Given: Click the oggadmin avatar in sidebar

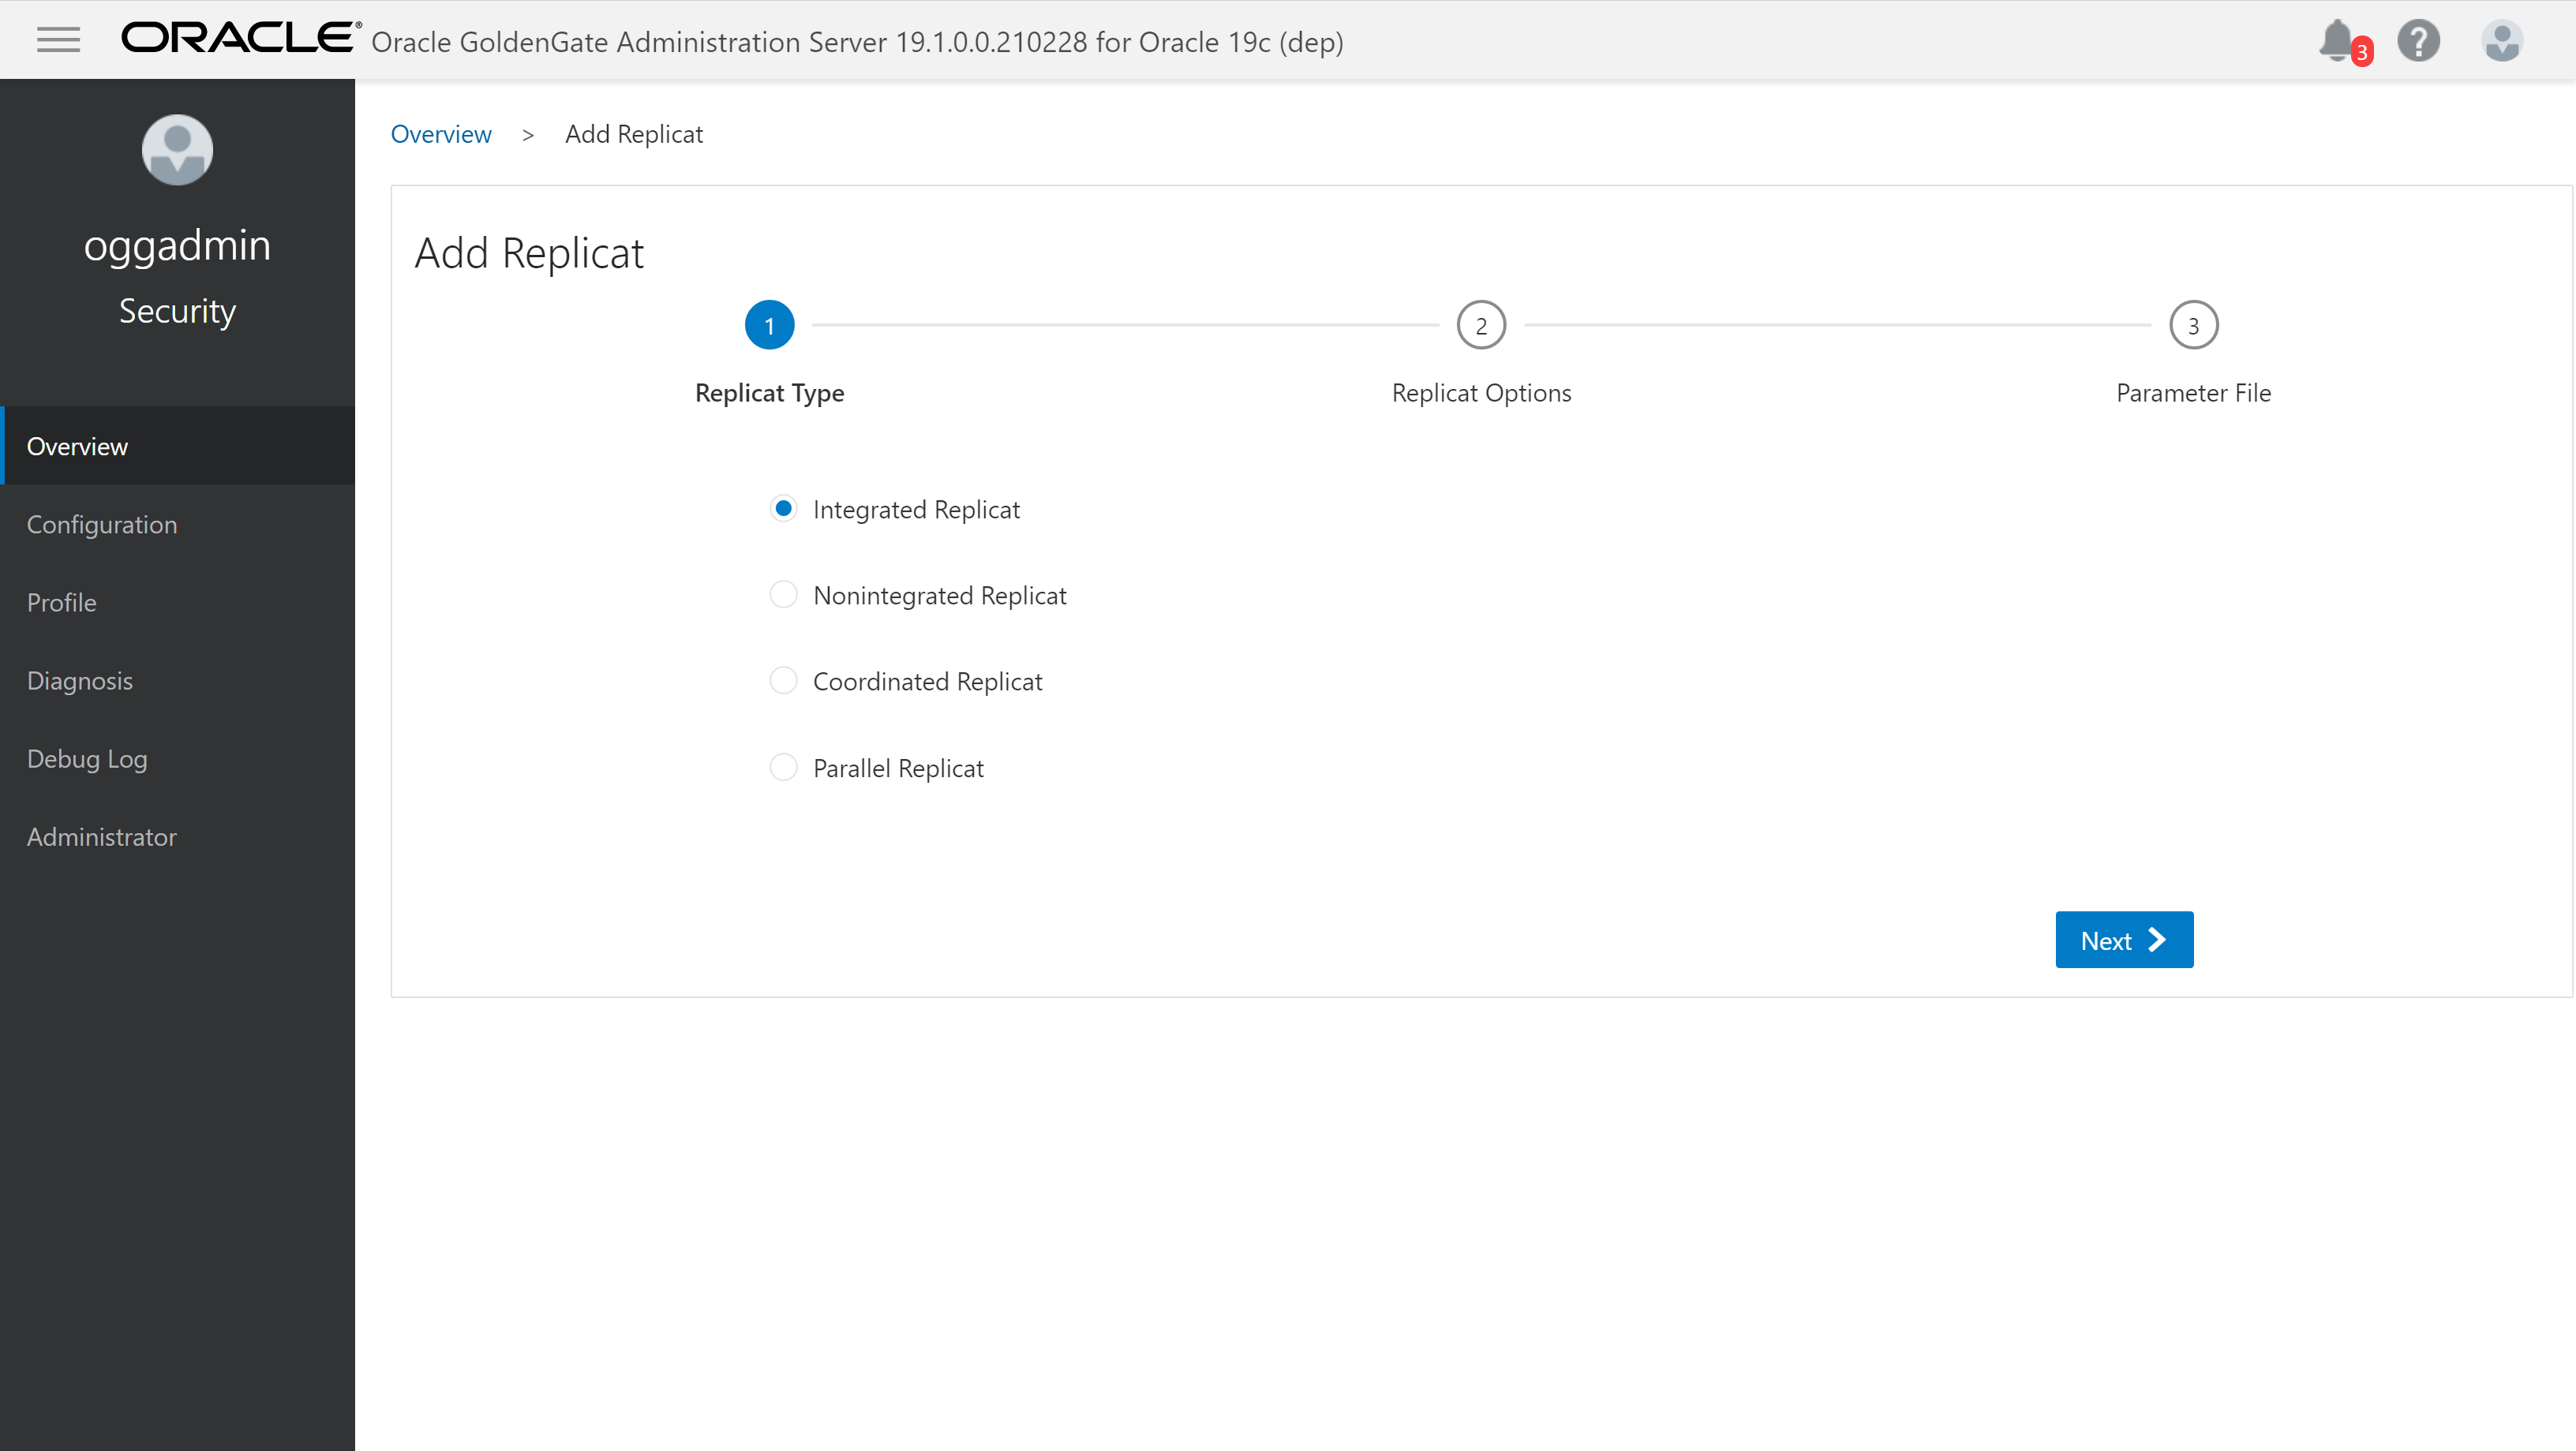Looking at the screenshot, I should [177, 150].
